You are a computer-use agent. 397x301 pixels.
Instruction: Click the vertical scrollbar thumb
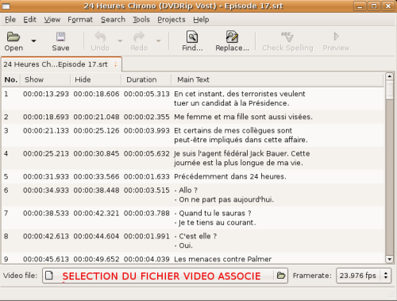389,90
